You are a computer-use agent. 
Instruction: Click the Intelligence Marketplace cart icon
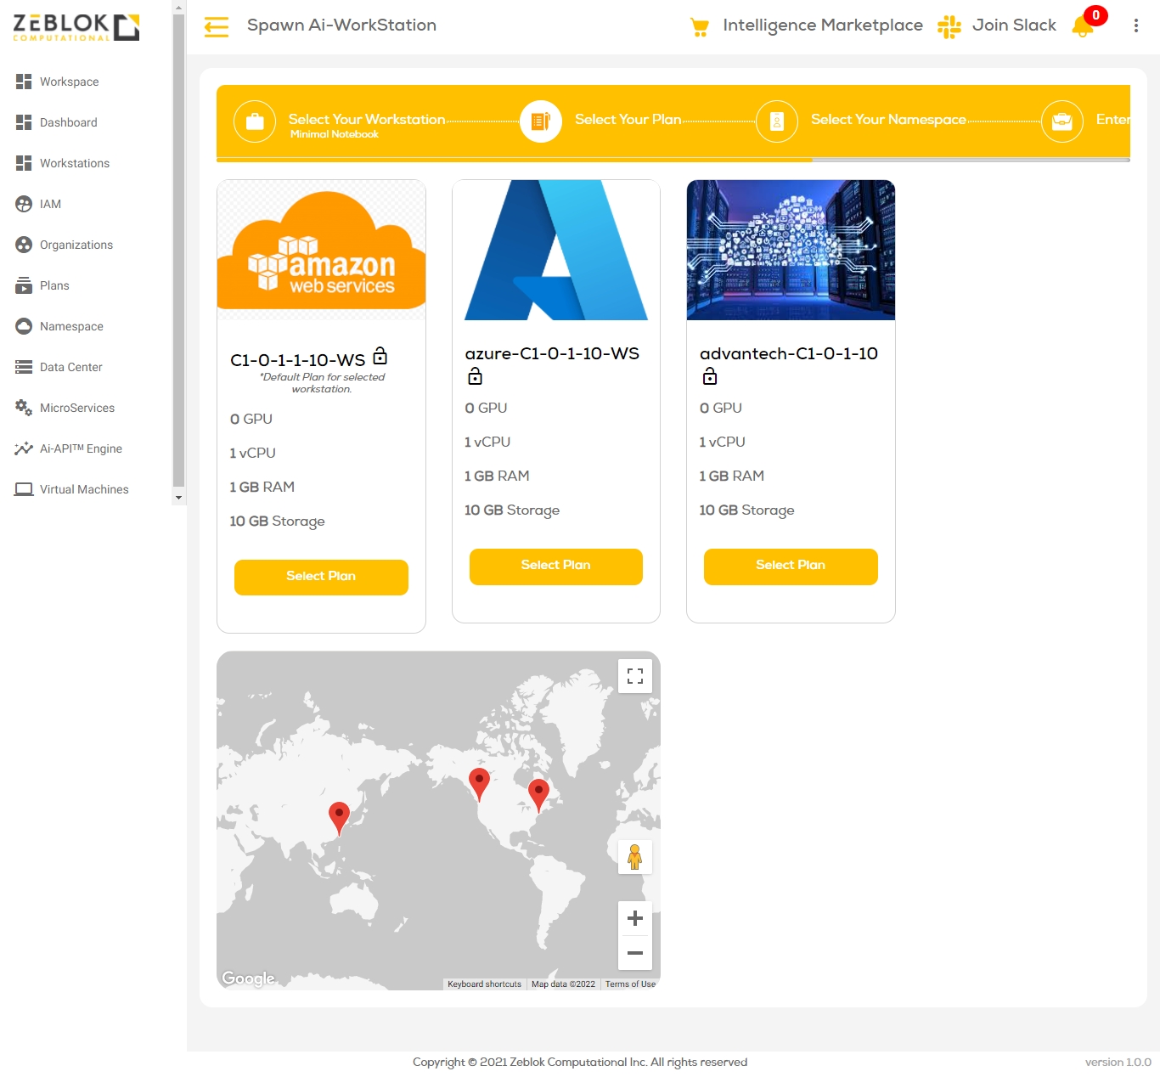700,27
